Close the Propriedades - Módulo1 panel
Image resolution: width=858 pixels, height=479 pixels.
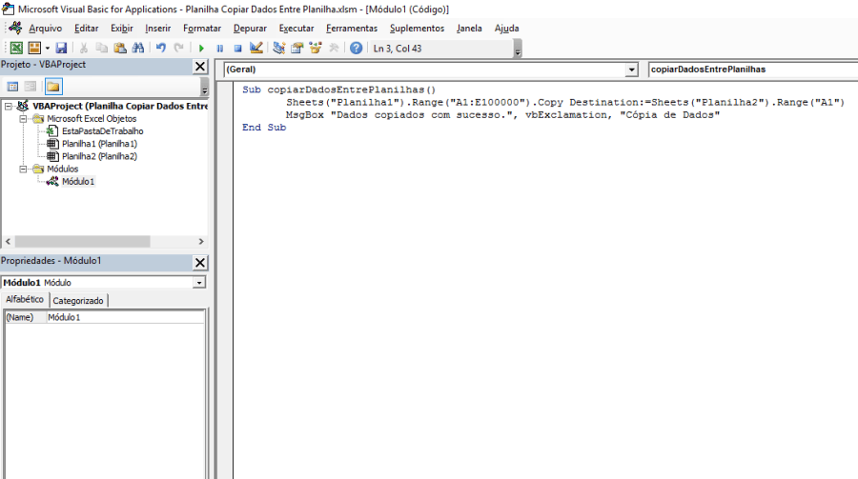pos(200,263)
